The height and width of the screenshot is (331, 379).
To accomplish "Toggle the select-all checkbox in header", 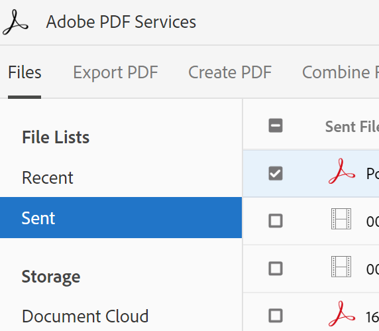I will point(276,125).
